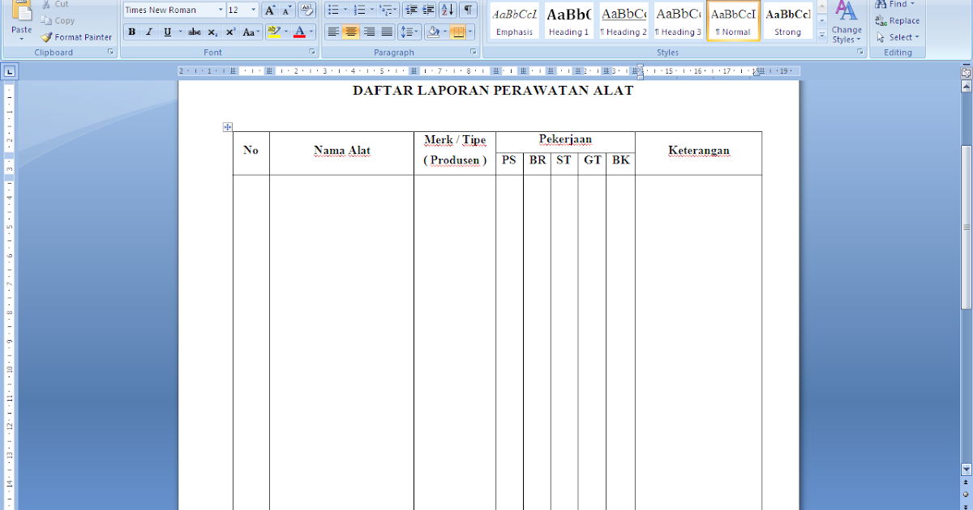Image resolution: width=973 pixels, height=510 pixels.
Task: Open the Replace tool
Action: point(898,20)
